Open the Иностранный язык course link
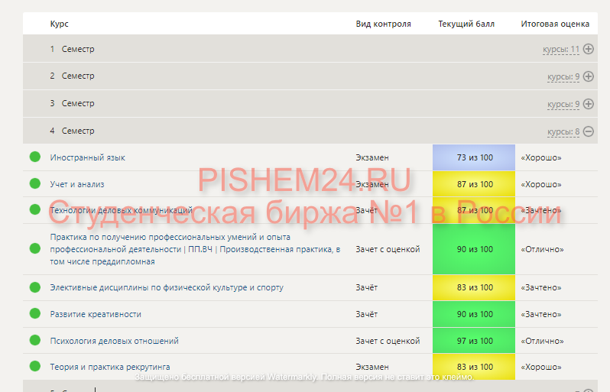The image size is (610, 392). (87, 157)
